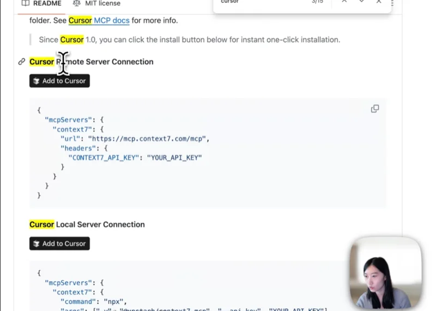The image size is (436, 311).
Task: Copy the remote server JSON code block
Action: click(x=375, y=109)
